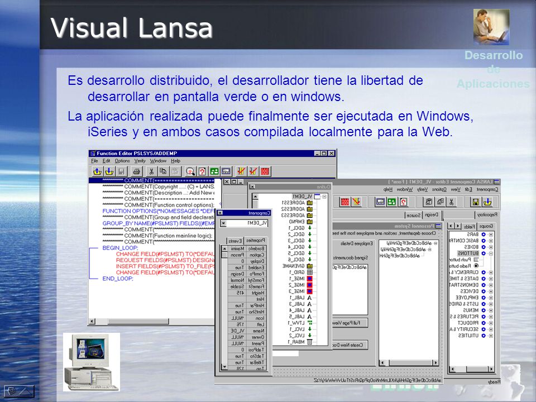Click the Copy icon in Function Editor toolbar
This screenshot has width=536, height=402.
(x=163, y=171)
